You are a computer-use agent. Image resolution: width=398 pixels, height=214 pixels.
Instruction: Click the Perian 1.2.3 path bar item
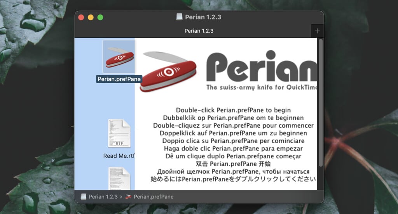click(x=99, y=197)
